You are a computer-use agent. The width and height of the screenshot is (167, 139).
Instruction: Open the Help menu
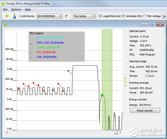(x=28, y=10)
